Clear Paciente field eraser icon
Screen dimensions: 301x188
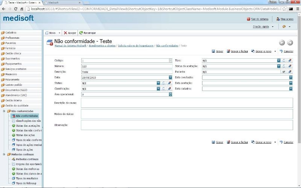(x=290, y=72)
